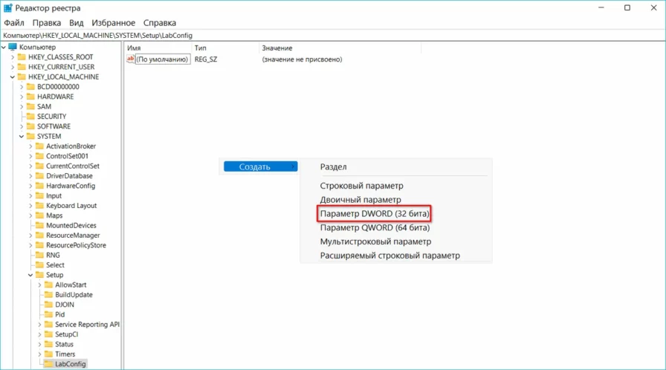Collapse the Setup key node

[x=30, y=275]
